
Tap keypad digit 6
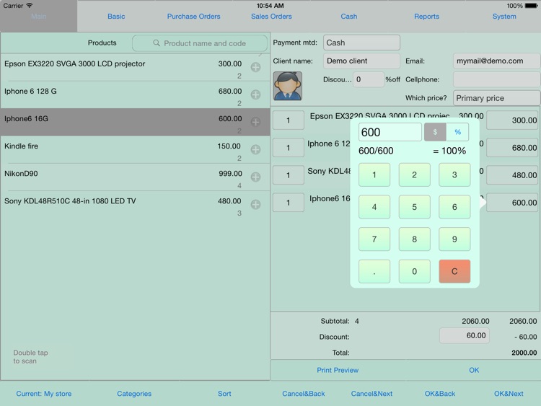coord(454,207)
